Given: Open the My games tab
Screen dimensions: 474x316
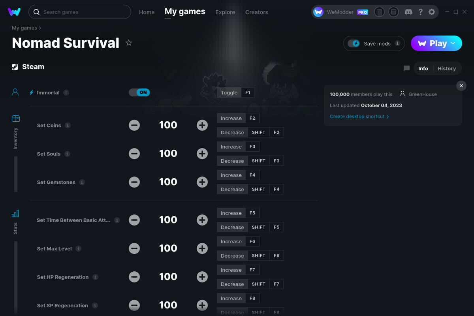Looking at the screenshot, I should point(185,12).
